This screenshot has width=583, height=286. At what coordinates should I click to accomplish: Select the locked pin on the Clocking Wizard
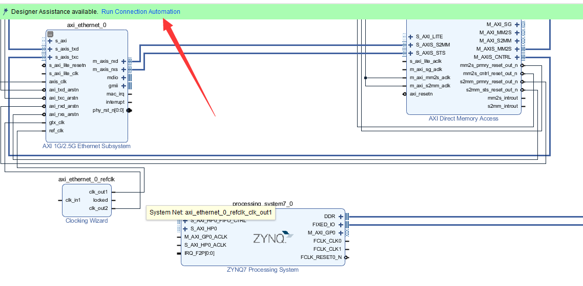pyautogui.click(x=100, y=200)
